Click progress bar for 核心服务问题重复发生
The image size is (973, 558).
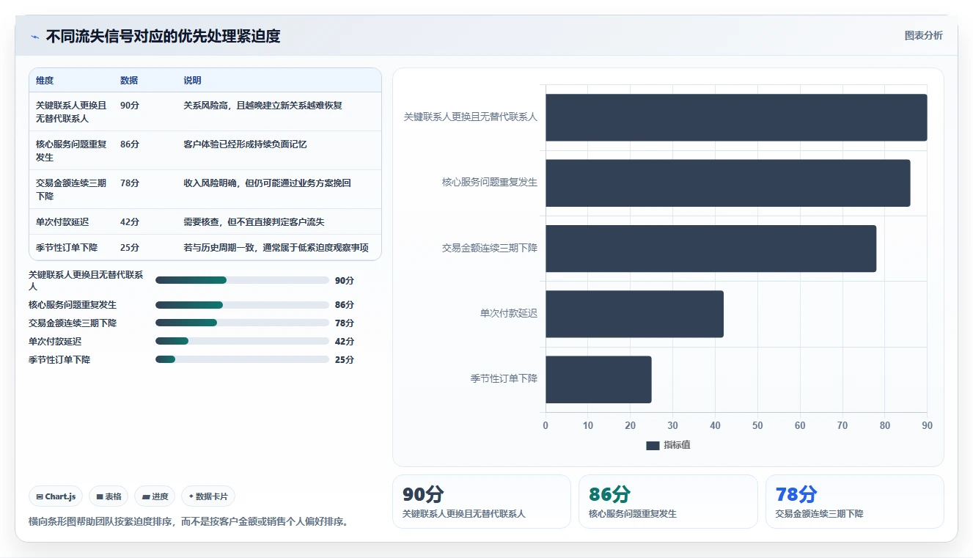pos(242,305)
